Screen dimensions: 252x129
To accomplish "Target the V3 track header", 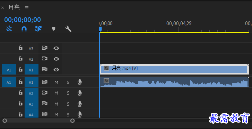I will click(x=31, y=48).
